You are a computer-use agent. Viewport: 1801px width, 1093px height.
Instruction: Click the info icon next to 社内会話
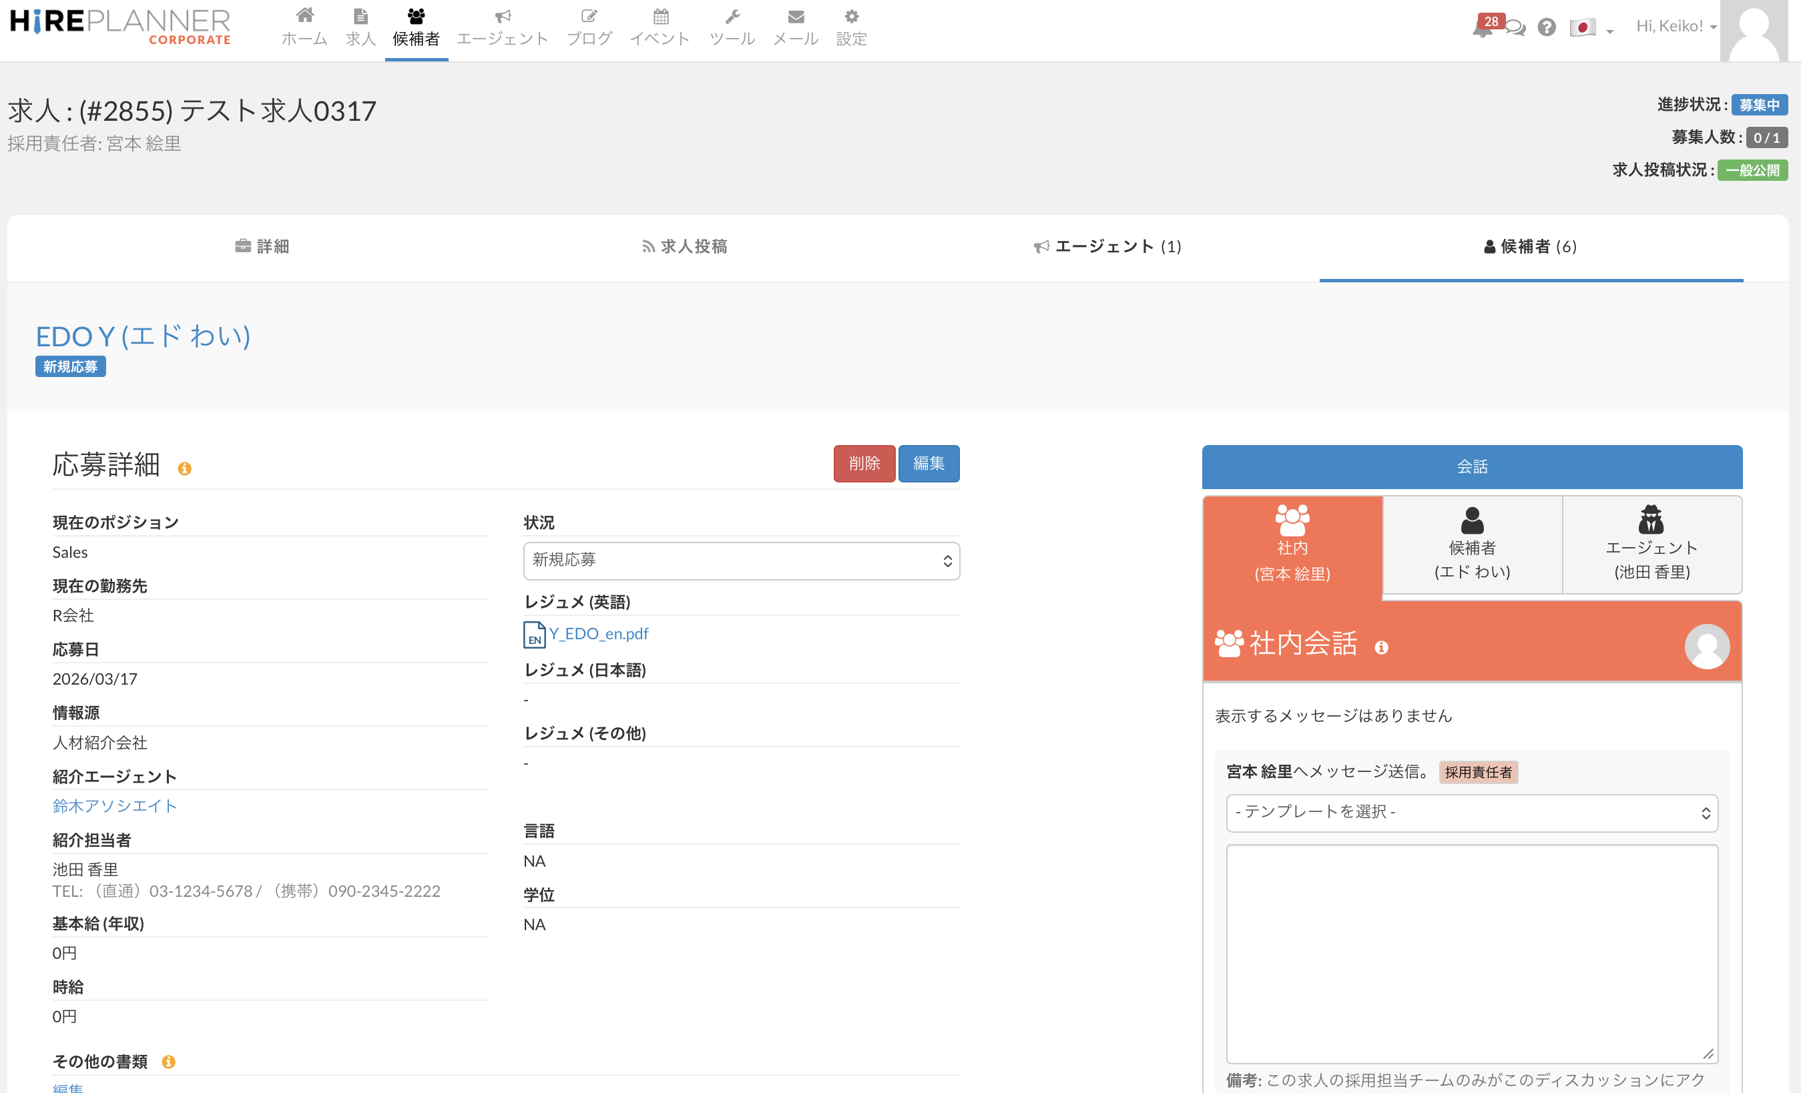point(1380,647)
